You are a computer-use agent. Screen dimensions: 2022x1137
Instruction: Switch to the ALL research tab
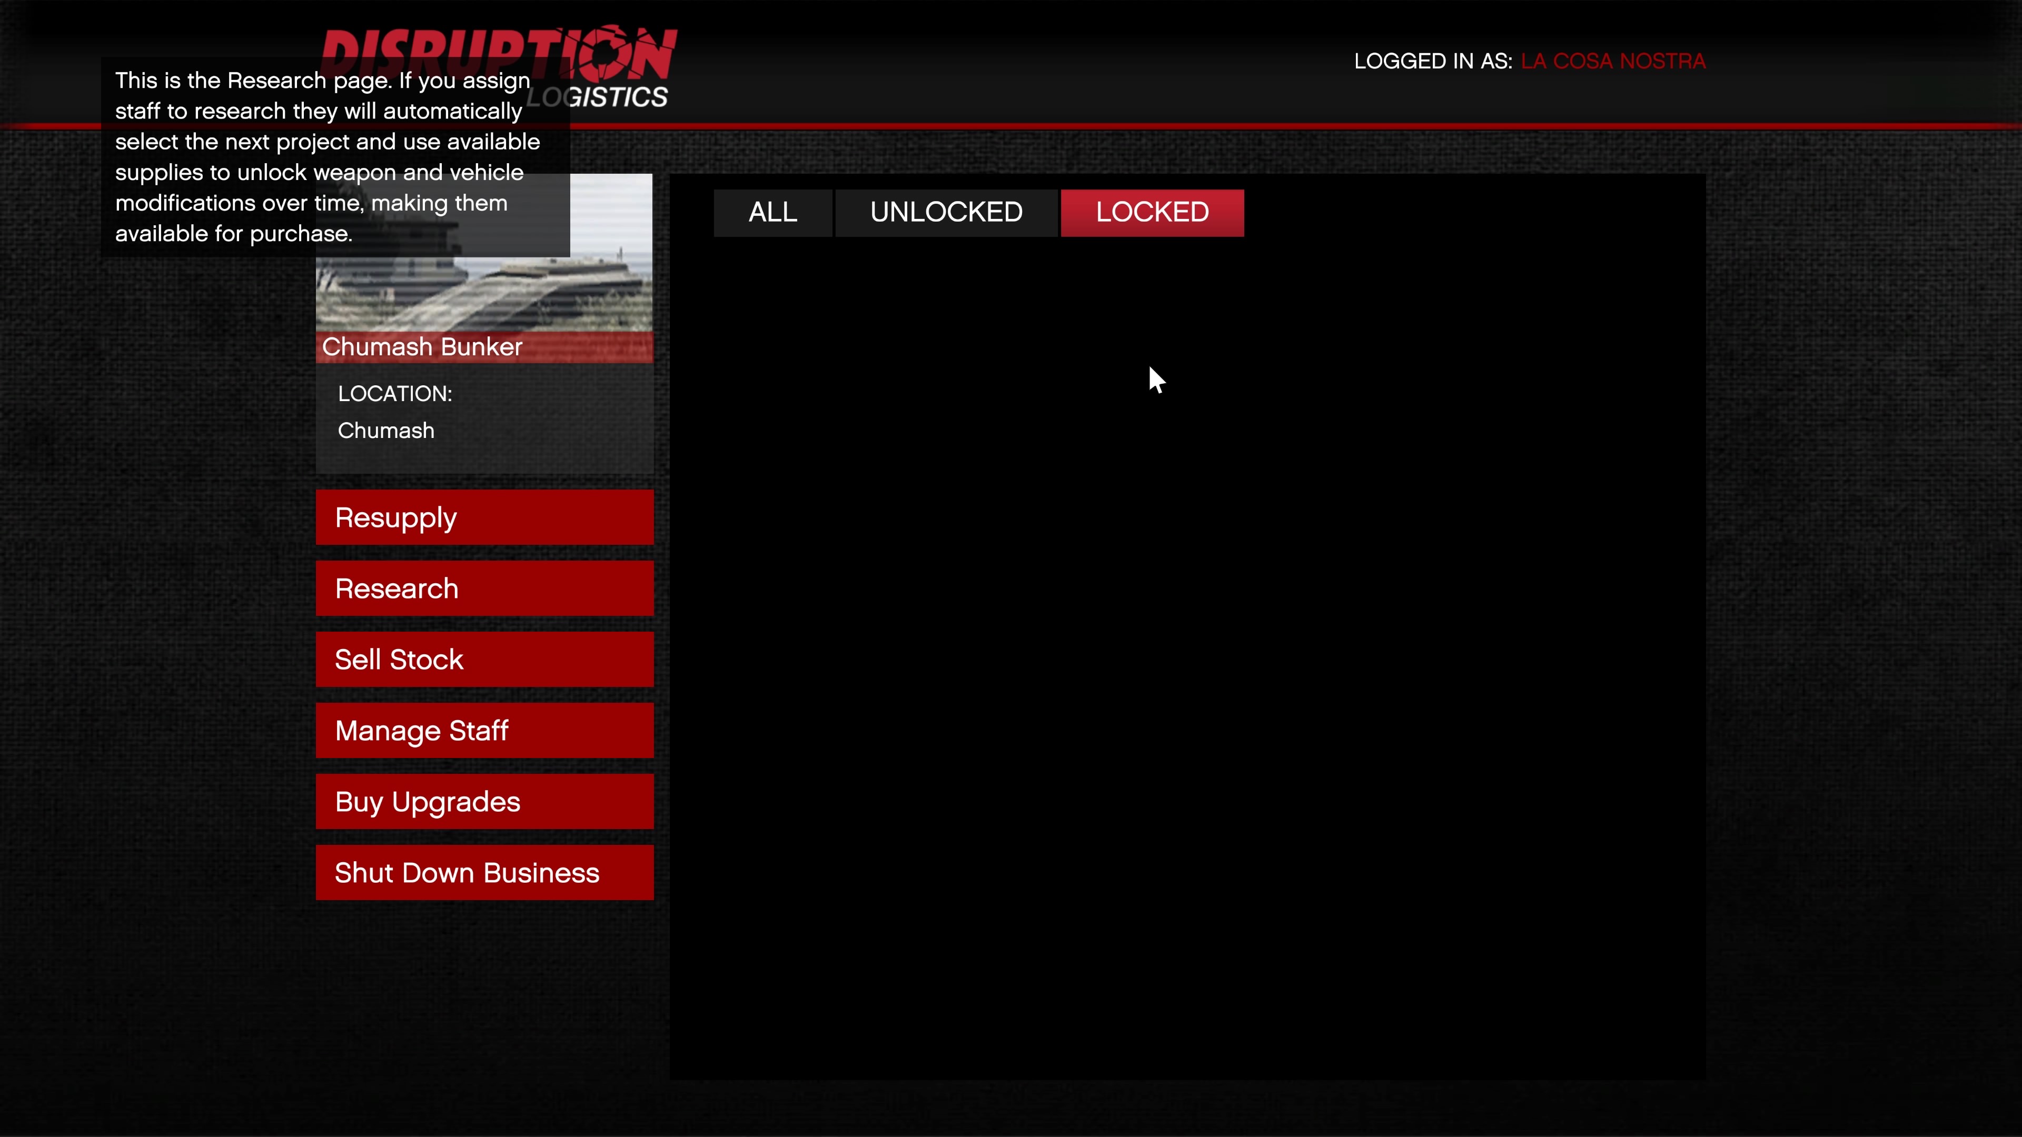pos(772,213)
